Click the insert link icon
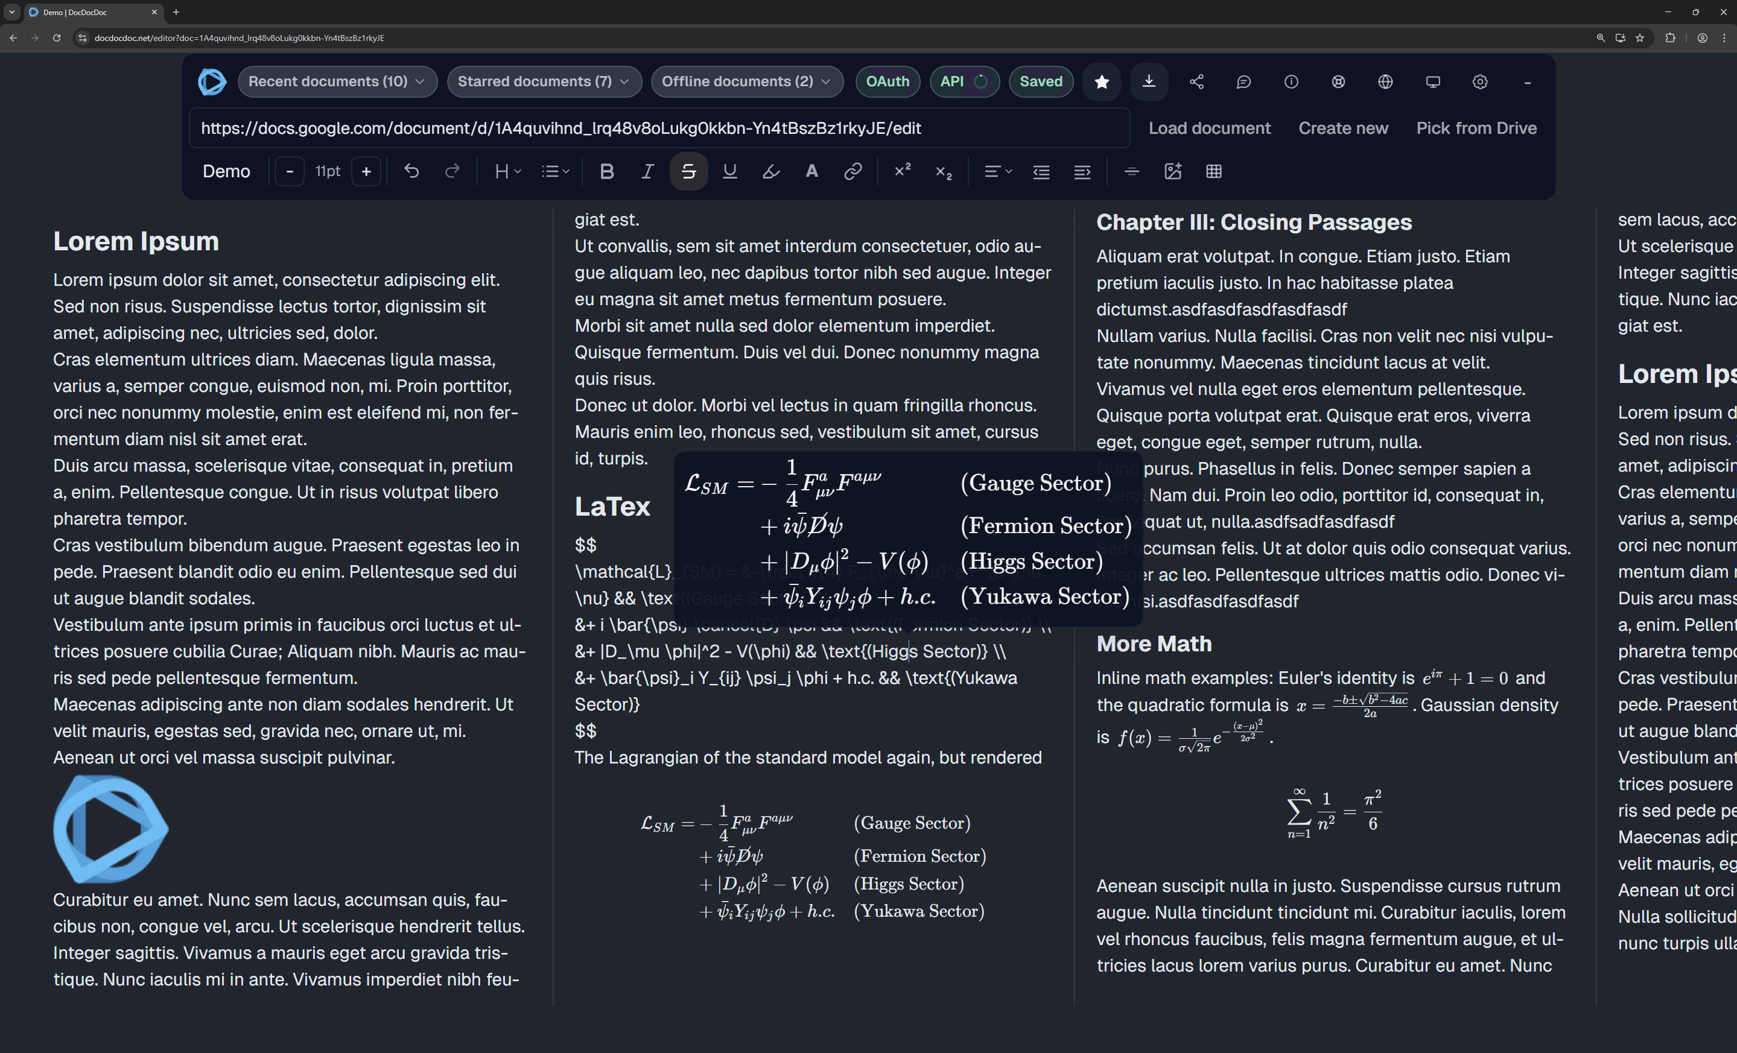Image resolution: width=1737 pixels, height=1053 pixels. (853, 171)
